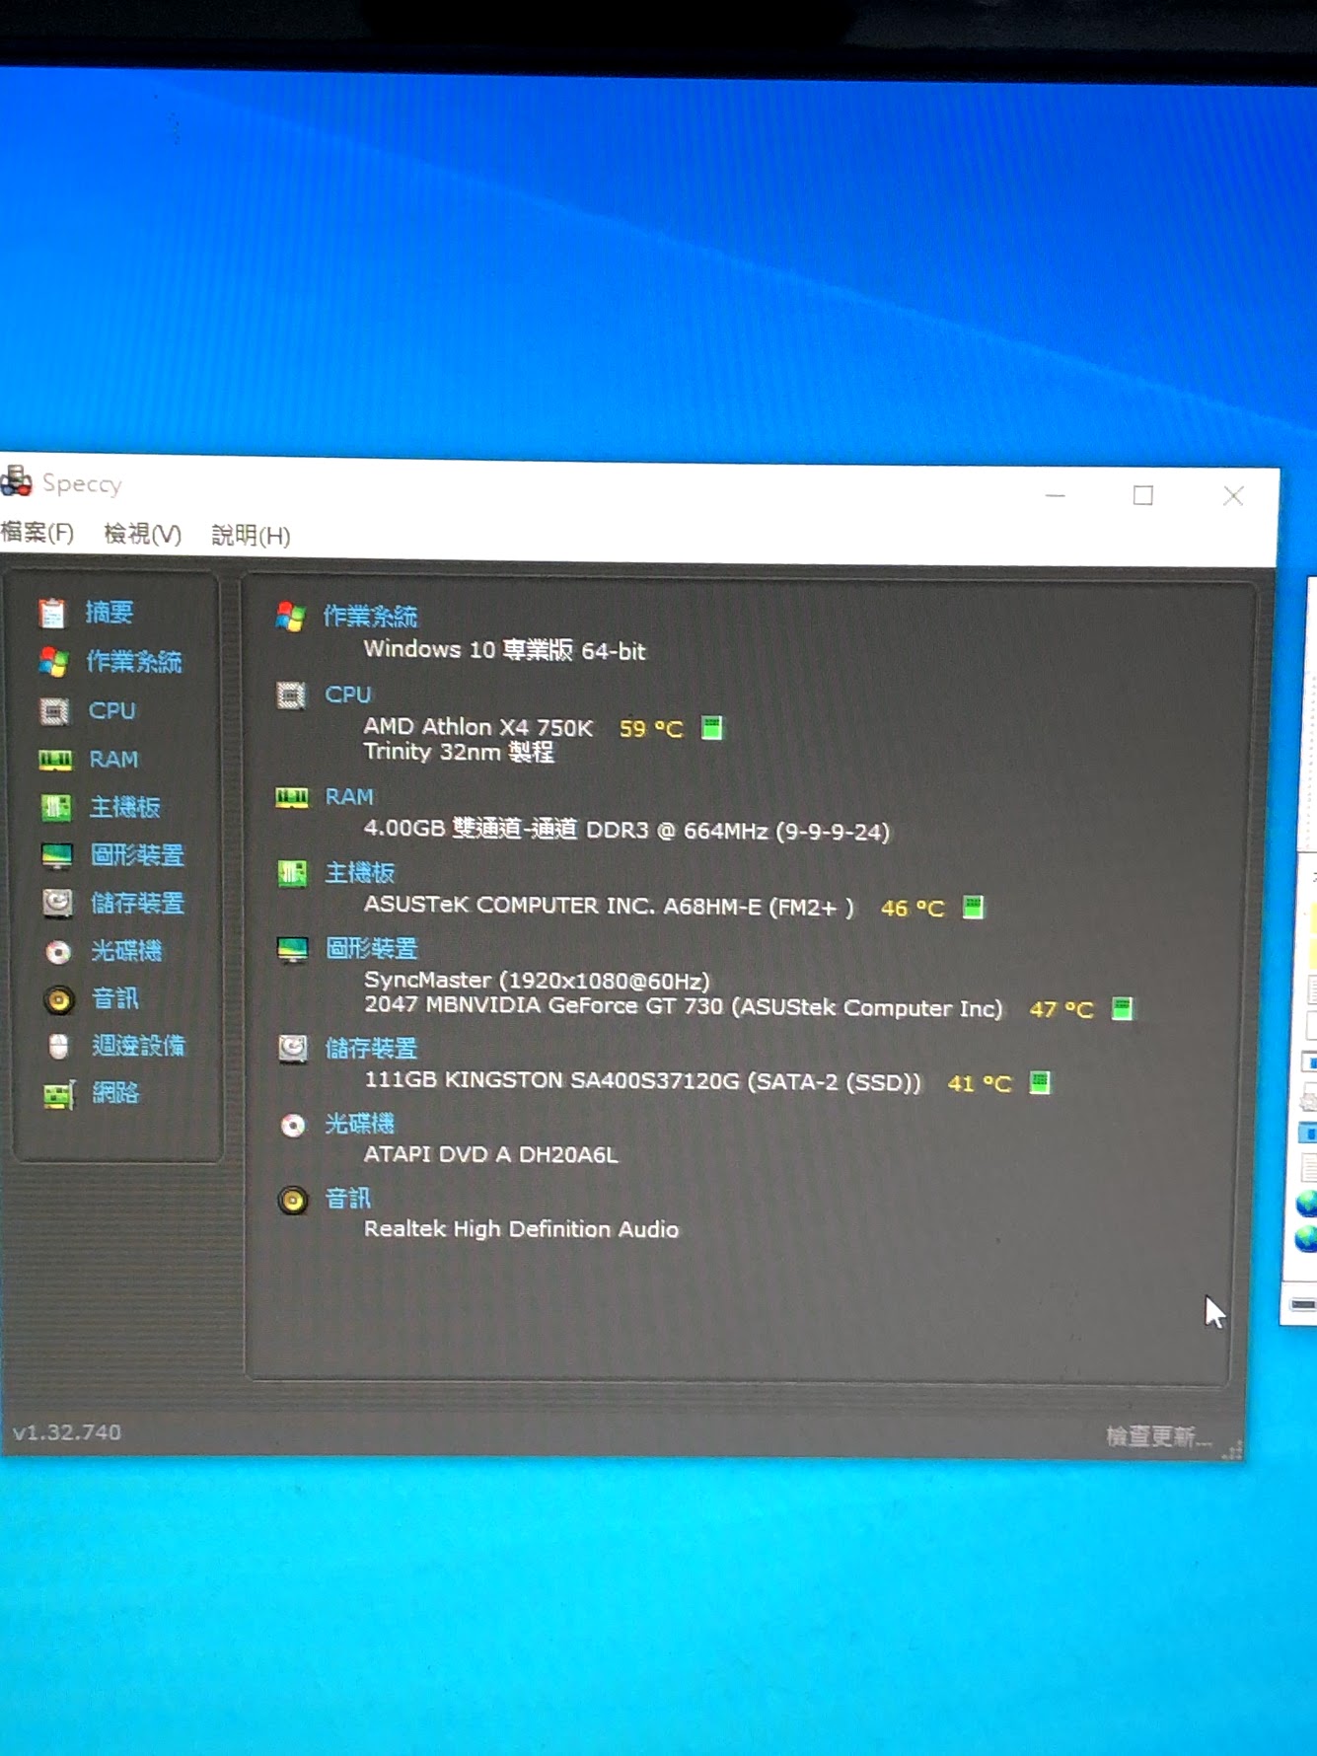
Task: Click the monitor icon in summary panel
Action: (x=293, y=949)
